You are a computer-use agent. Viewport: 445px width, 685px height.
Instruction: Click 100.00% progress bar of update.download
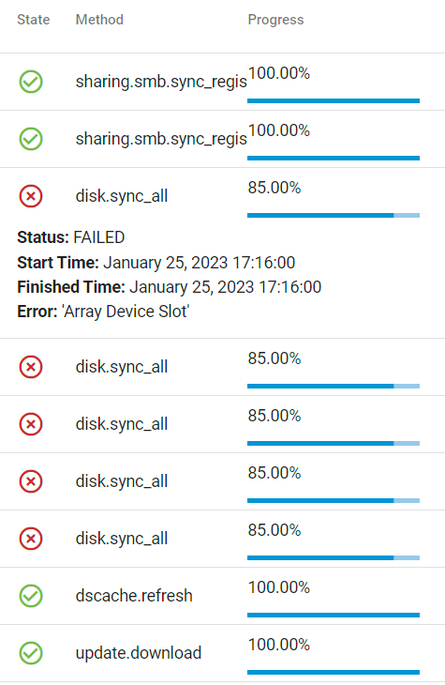334,672
